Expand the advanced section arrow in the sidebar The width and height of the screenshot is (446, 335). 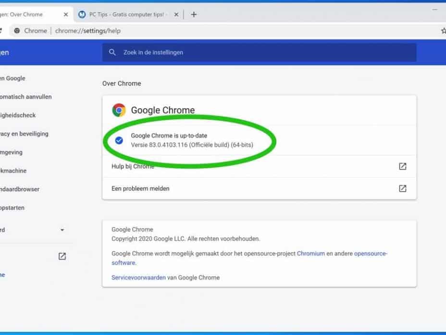(62, 230)
